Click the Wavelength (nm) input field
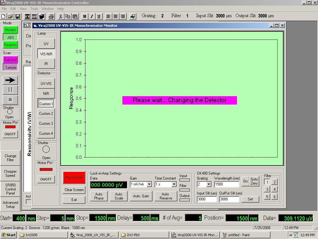Screen dimensions: 318x239 tap(226, 184)
